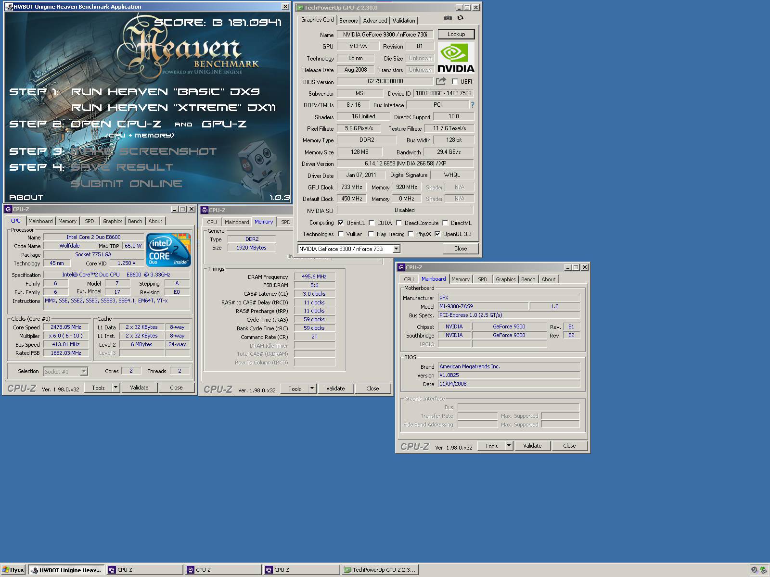Image resolution: width=770 pixels, height=577 pixels.
Task: Select the Mainboard tab in CPU-Z Memory window
Action: 237,222
